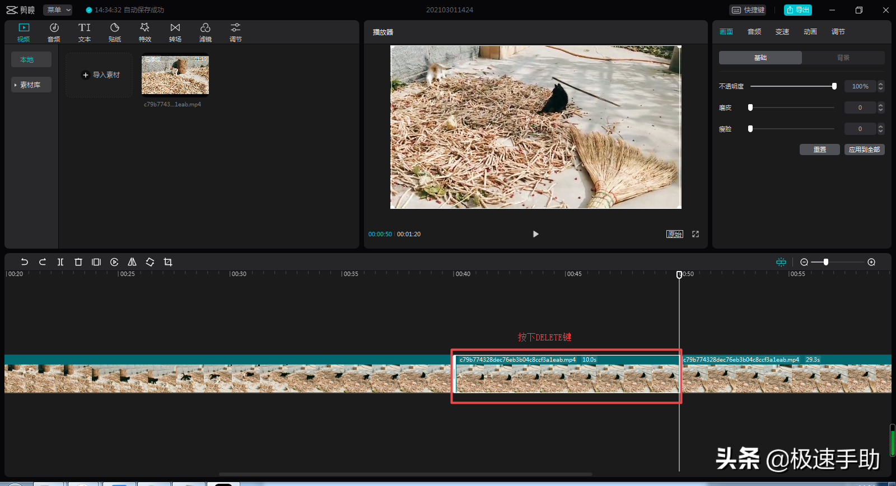Toggle the 原始 aspect ratio option
This screenshot has height=486, width=896.
(675, 234)
